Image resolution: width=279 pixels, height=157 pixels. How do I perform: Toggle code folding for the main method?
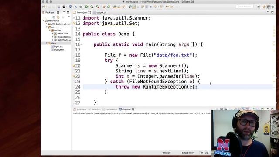click(x=82, y=44)
